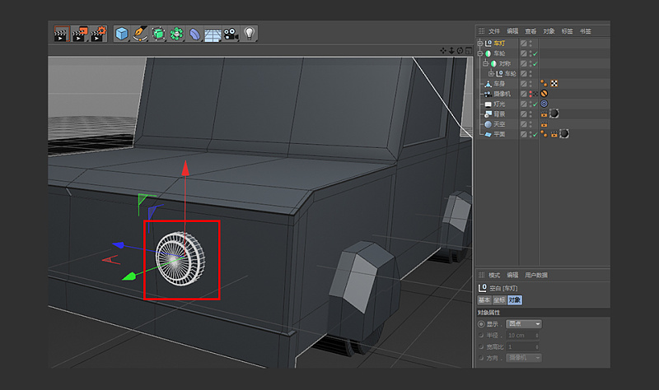Viewport: 659px width, 390px height.
Task: Click the light bulb object icon
Action: pos(250,34)
